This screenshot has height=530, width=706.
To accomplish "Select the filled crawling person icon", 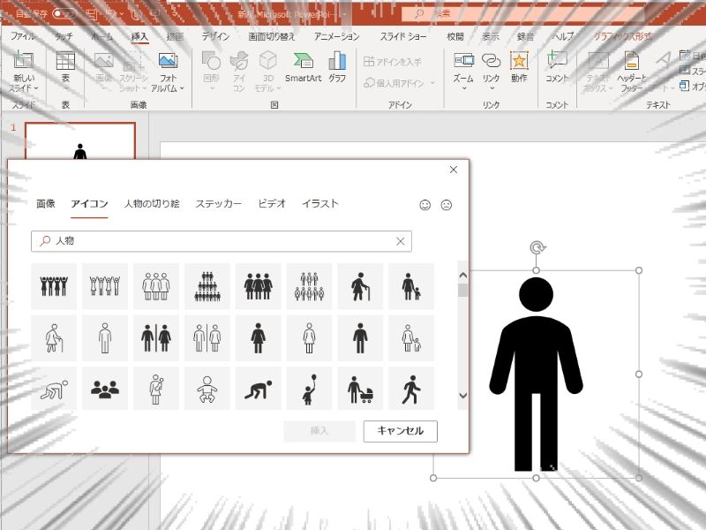I will click(x=258, y=389).
